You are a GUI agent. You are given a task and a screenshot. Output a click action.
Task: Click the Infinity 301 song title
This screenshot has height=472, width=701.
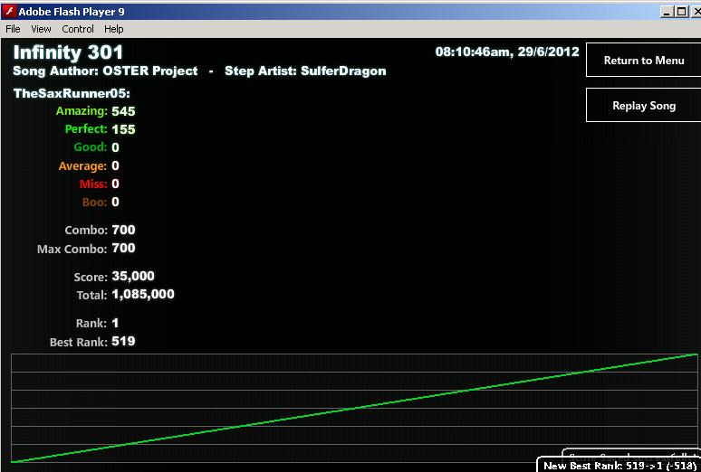68,52
